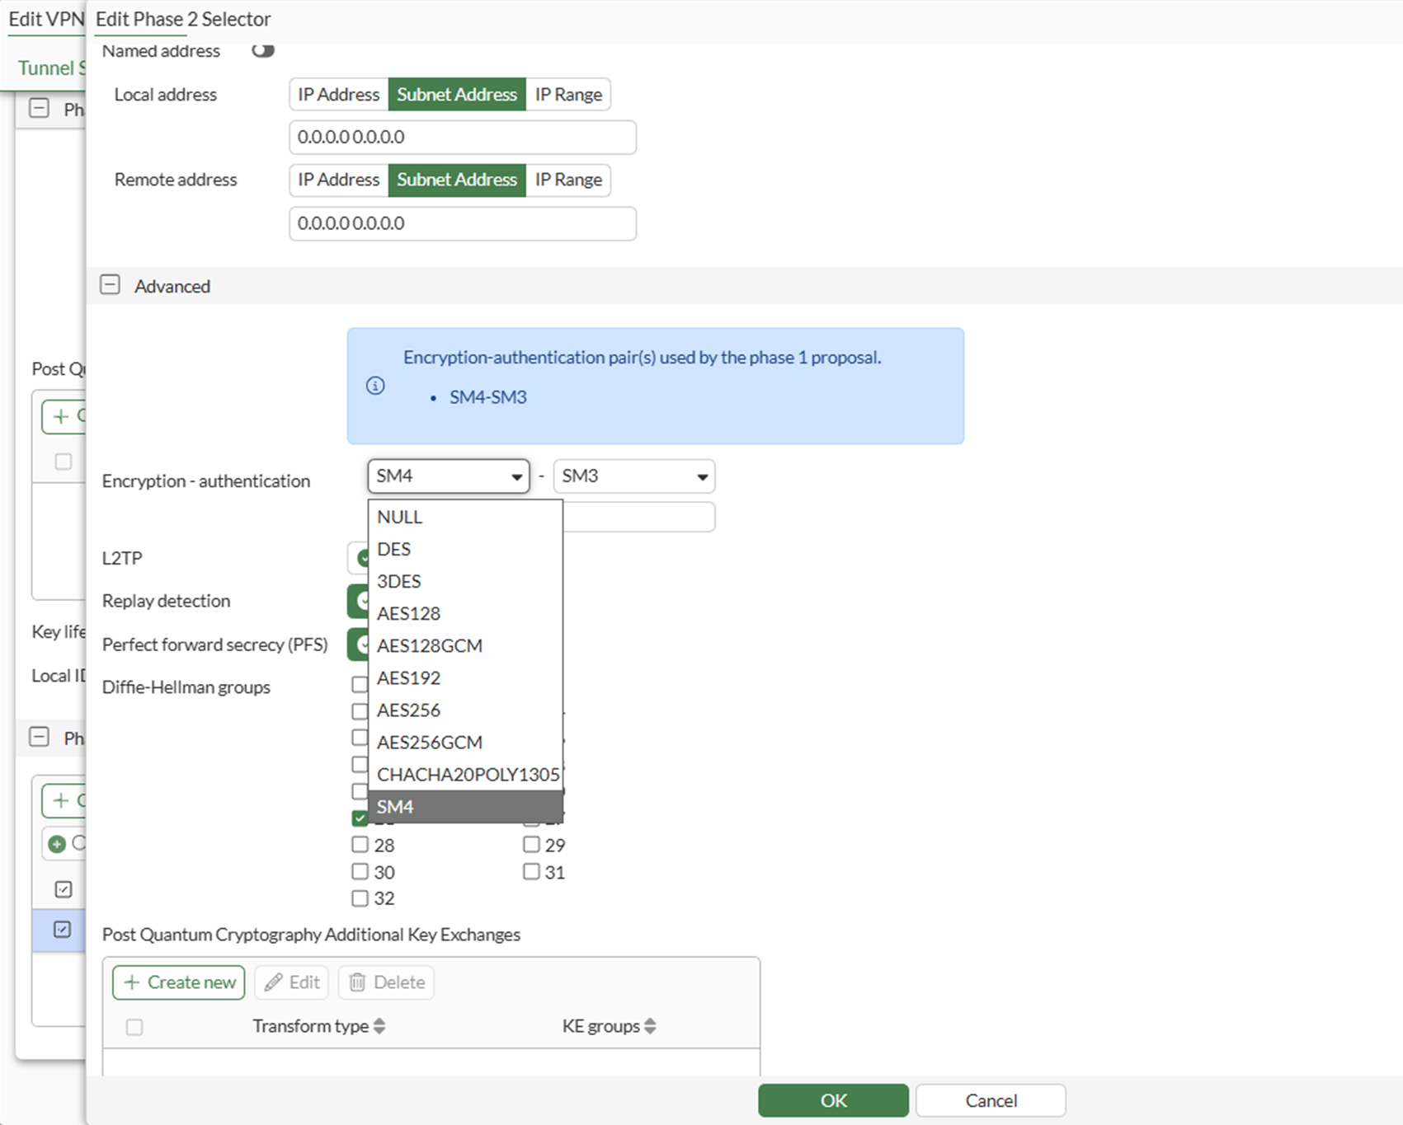This screenshot has width=1403, height=1125.
Task: Click the info icon in blue banner
Action: pos(375,386)
